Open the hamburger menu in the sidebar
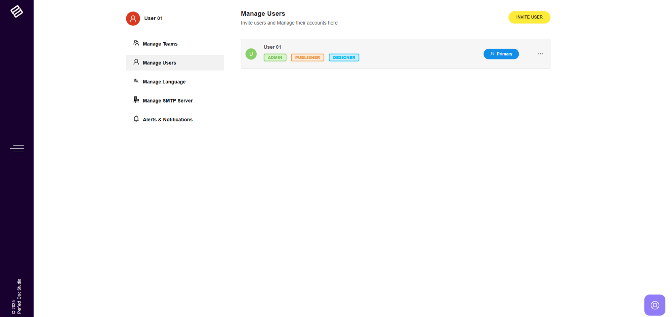Image resolution: width=672 pixels, height=317 pixels. [x=17, y=149]
